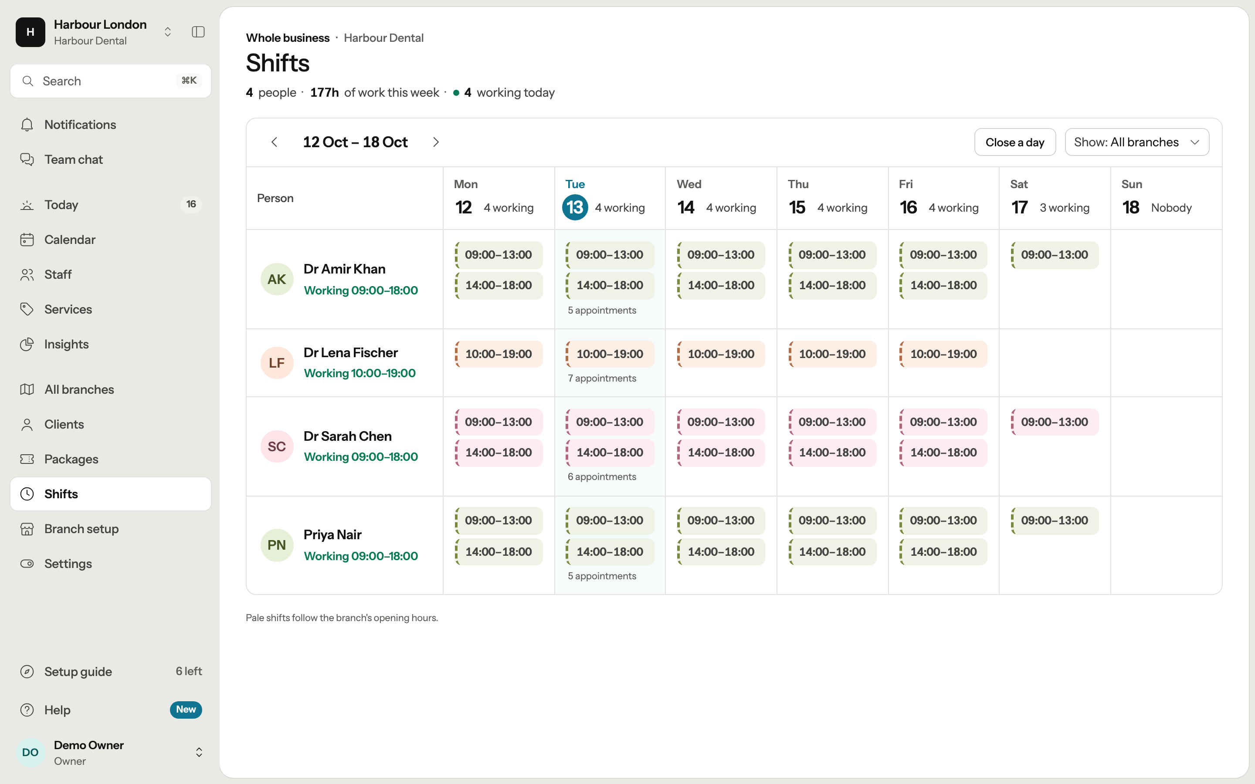Go to the previous week
The image size is (1255, 784).
(x=275, y=142)
